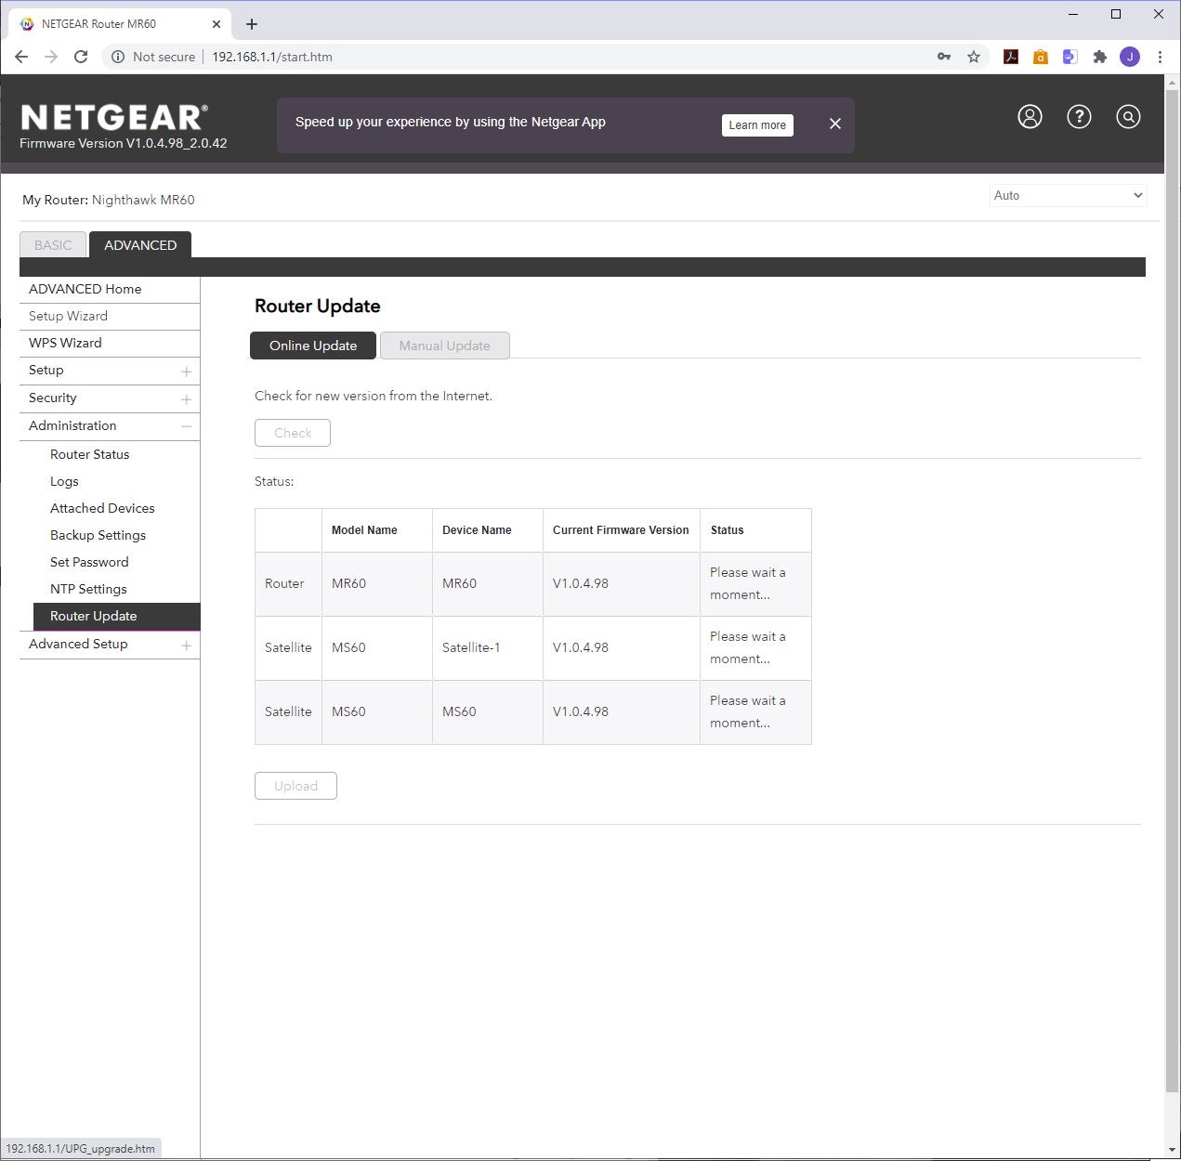Screen dimensions: 1181x1161
Task: Click the Router row label cell
Action: pos(288,583)
